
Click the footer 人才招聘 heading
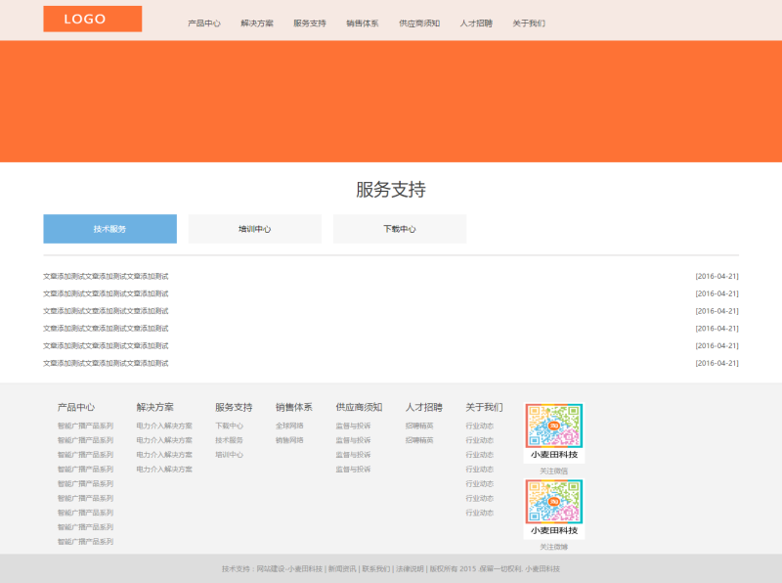coord(424,407)
